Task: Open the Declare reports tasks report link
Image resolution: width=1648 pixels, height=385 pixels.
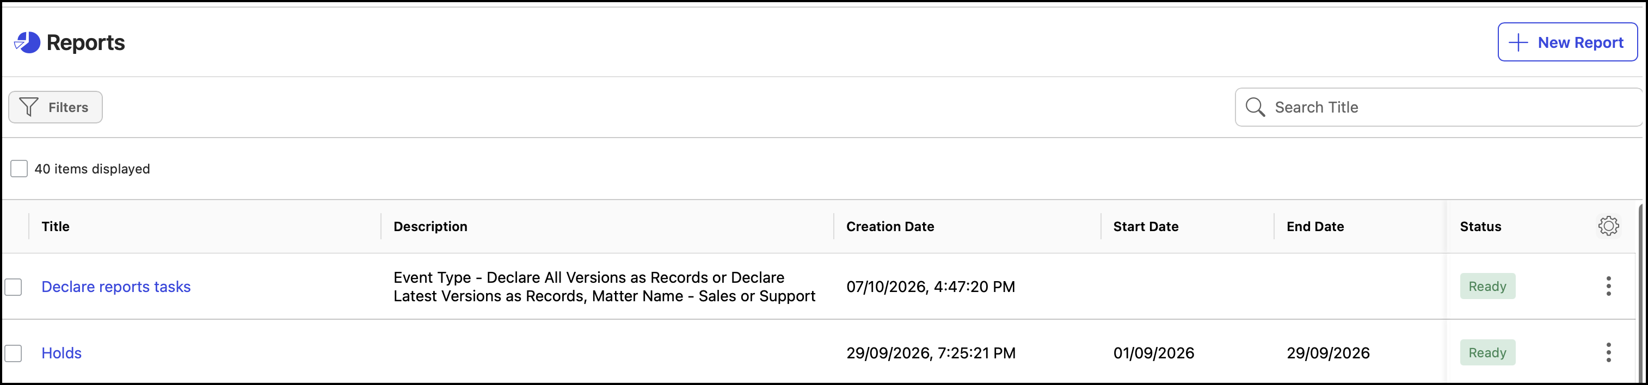Action: pos(116,287)
